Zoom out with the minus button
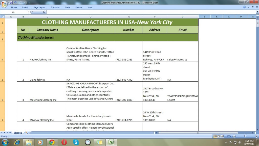 234,136
